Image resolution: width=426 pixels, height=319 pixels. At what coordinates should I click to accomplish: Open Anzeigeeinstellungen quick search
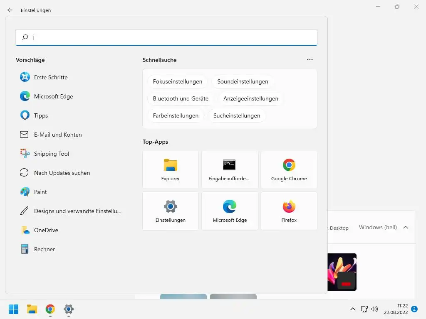click(x=251, y=99)
